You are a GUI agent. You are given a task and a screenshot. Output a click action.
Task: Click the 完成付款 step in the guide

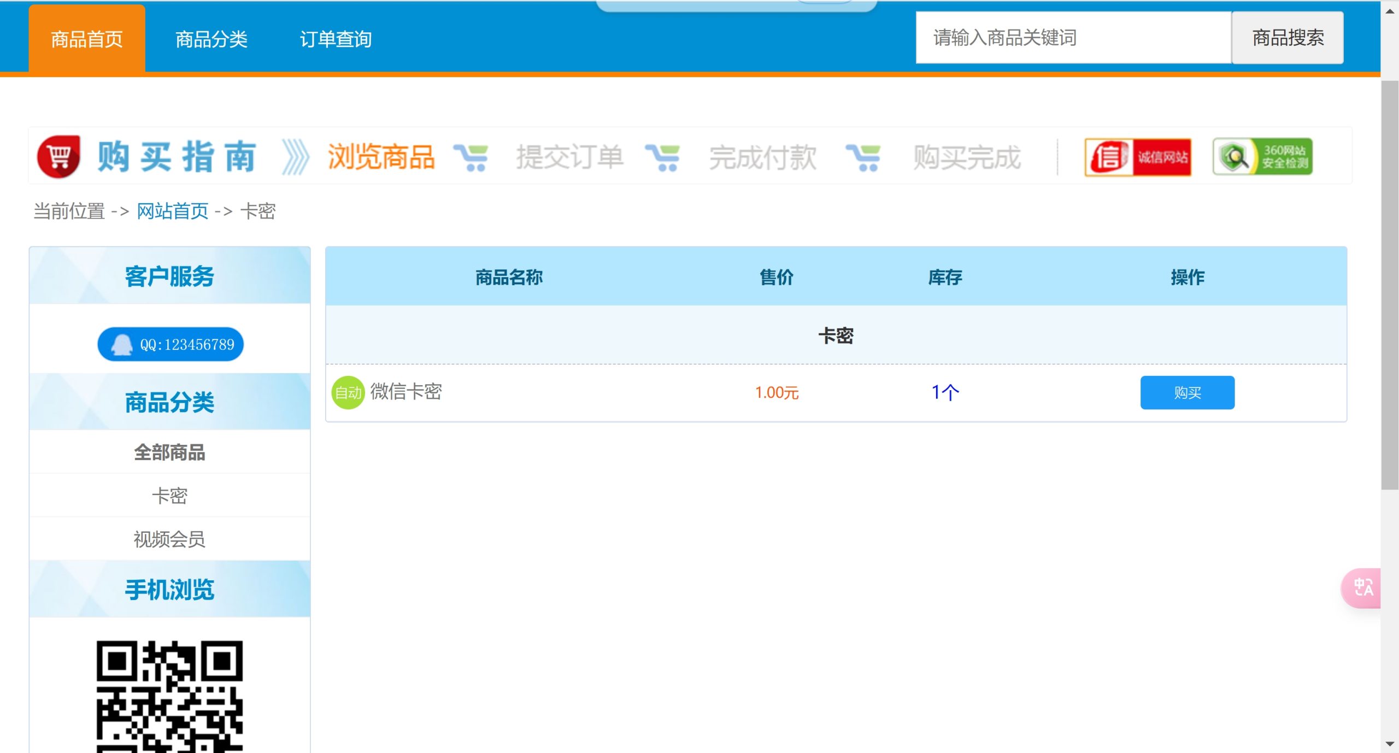pos(763,157)
